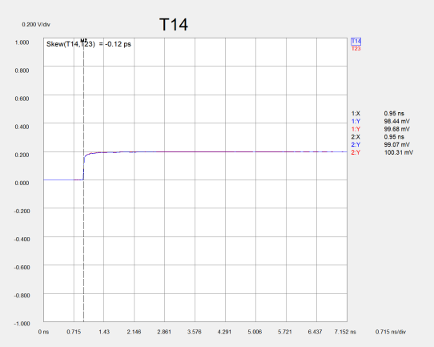The width and height of the screenshot is (434, 347).
Task: Click the waveform's rising edge near the marker
Action: point(83,168)
